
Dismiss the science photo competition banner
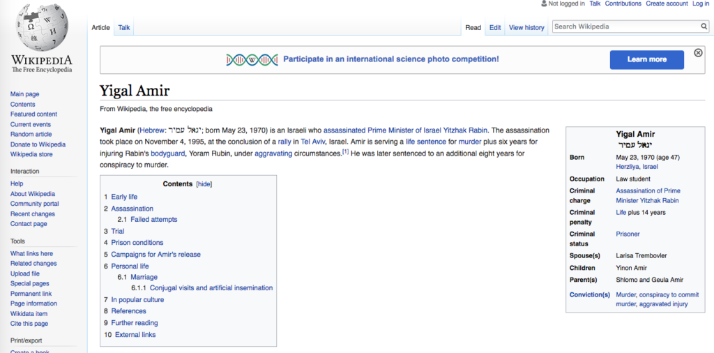(698, 52)
